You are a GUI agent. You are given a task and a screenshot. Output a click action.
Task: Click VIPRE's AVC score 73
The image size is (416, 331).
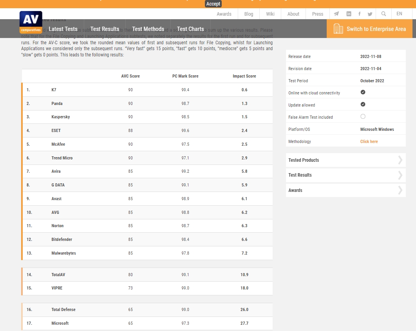[130, 288]
